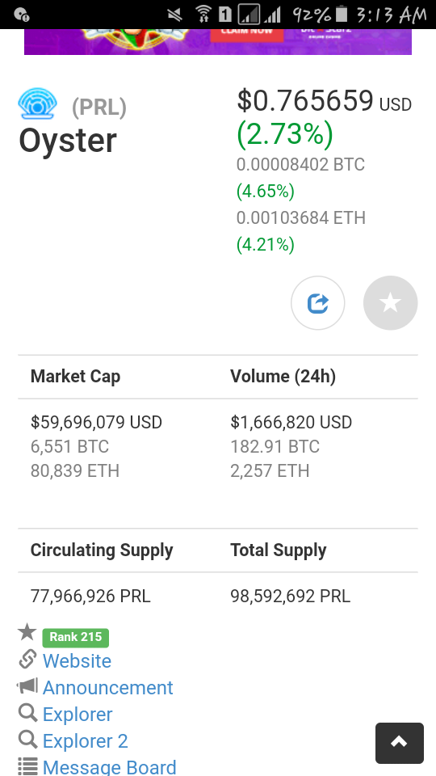
Task: Click the megaphone icon beside Announcement
Action: (27, 686)
